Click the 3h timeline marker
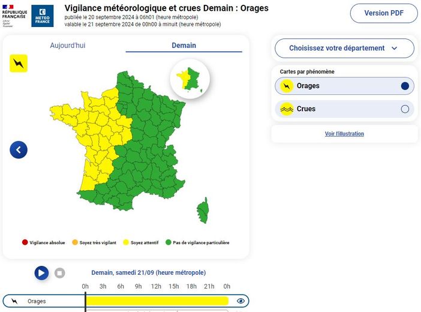The height and width of the screenshot is (312, 421). tap(103, 286)
